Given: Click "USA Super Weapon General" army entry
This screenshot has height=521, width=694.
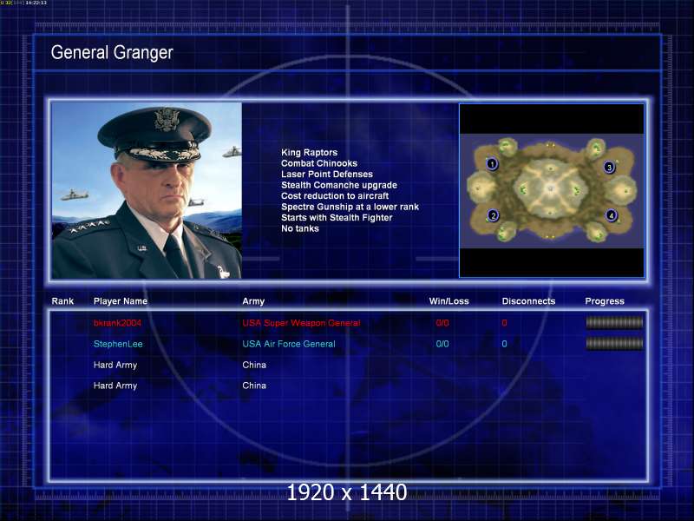Looking at the screenshot, I should coord(301,323).
